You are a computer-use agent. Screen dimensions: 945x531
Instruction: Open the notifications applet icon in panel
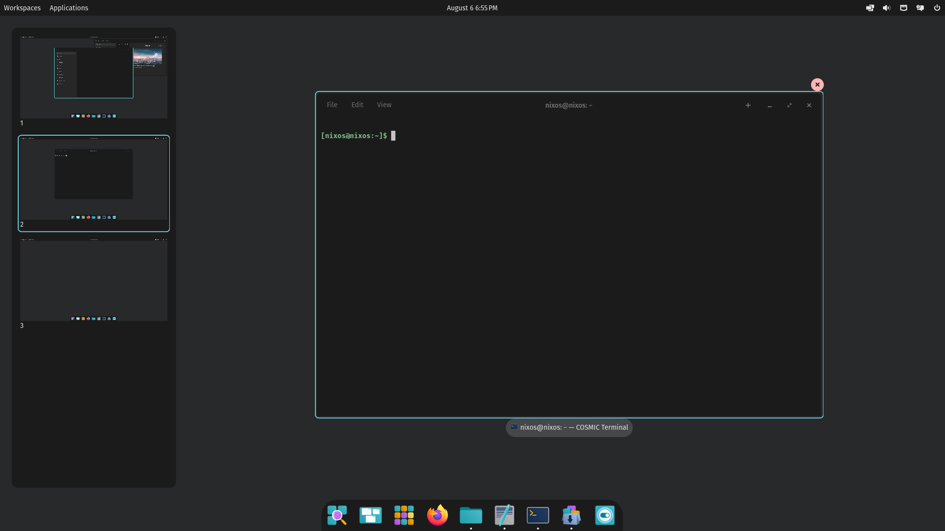coord(920,8)
